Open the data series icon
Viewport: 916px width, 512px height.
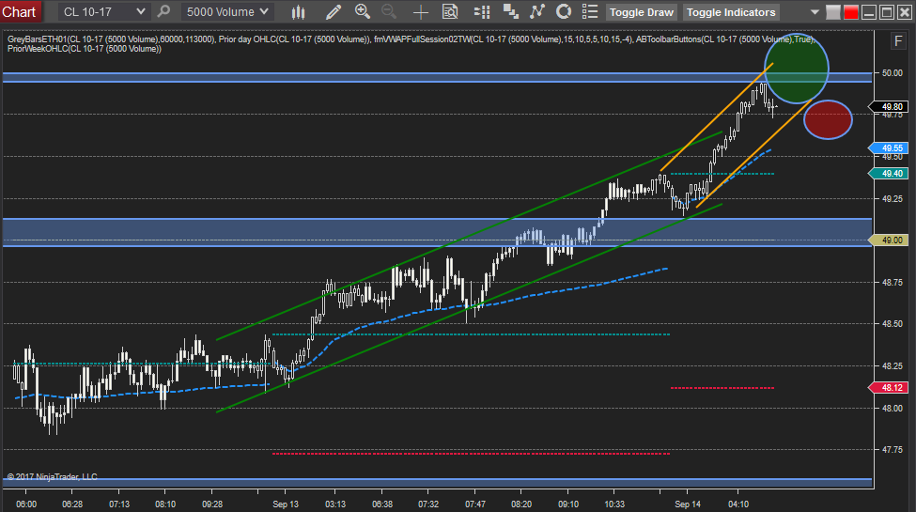tap(510, 11)
